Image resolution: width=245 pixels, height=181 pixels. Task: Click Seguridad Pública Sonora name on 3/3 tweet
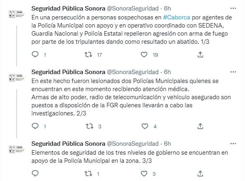click(x=67, y=144)
